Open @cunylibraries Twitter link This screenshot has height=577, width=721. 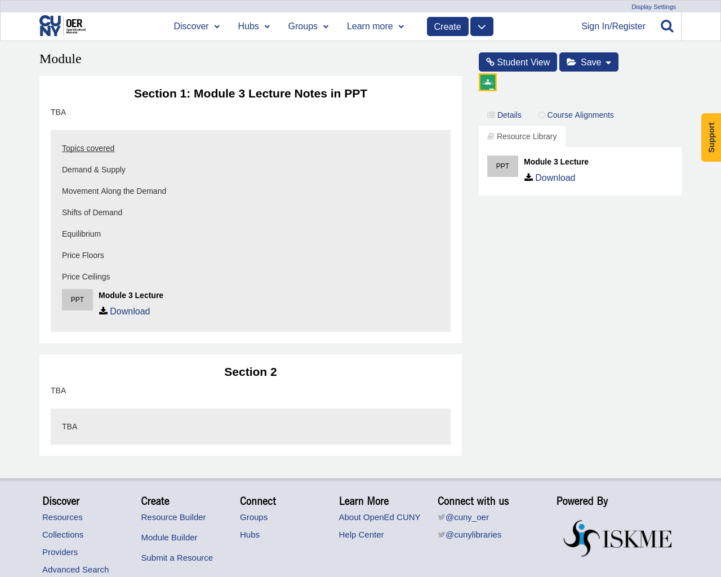click(473, 535)
